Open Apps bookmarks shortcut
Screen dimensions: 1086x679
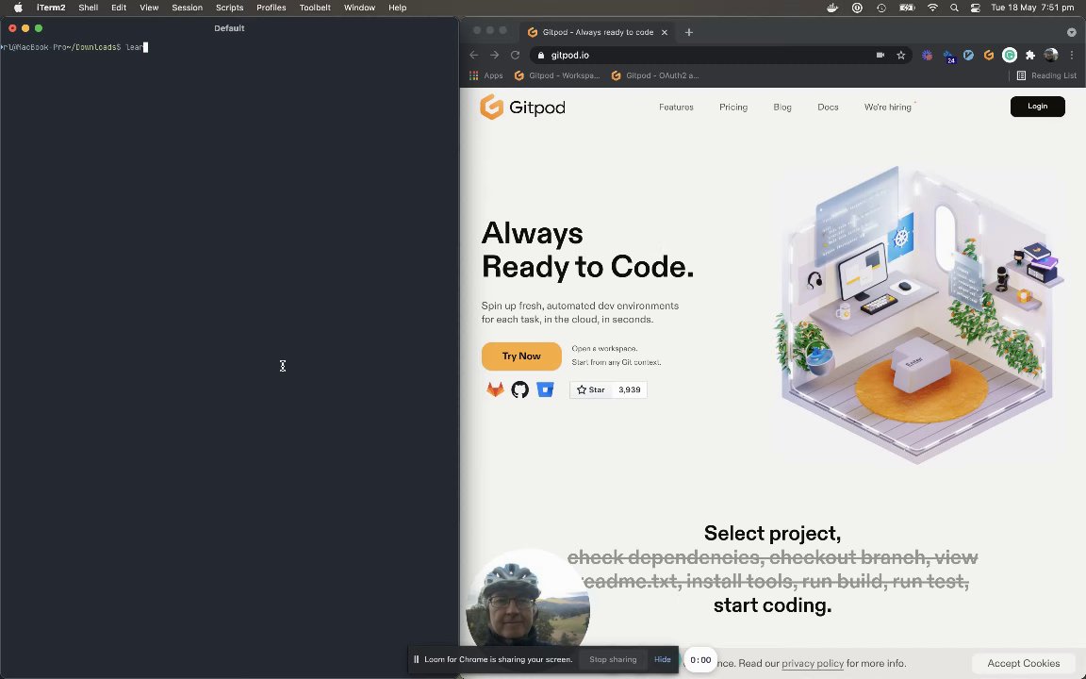[x=486, y=75]
